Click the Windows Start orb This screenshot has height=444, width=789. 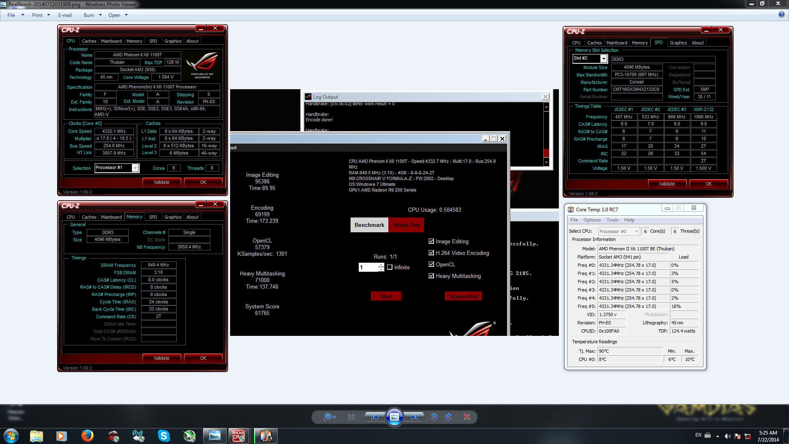[x=11, y=436]
